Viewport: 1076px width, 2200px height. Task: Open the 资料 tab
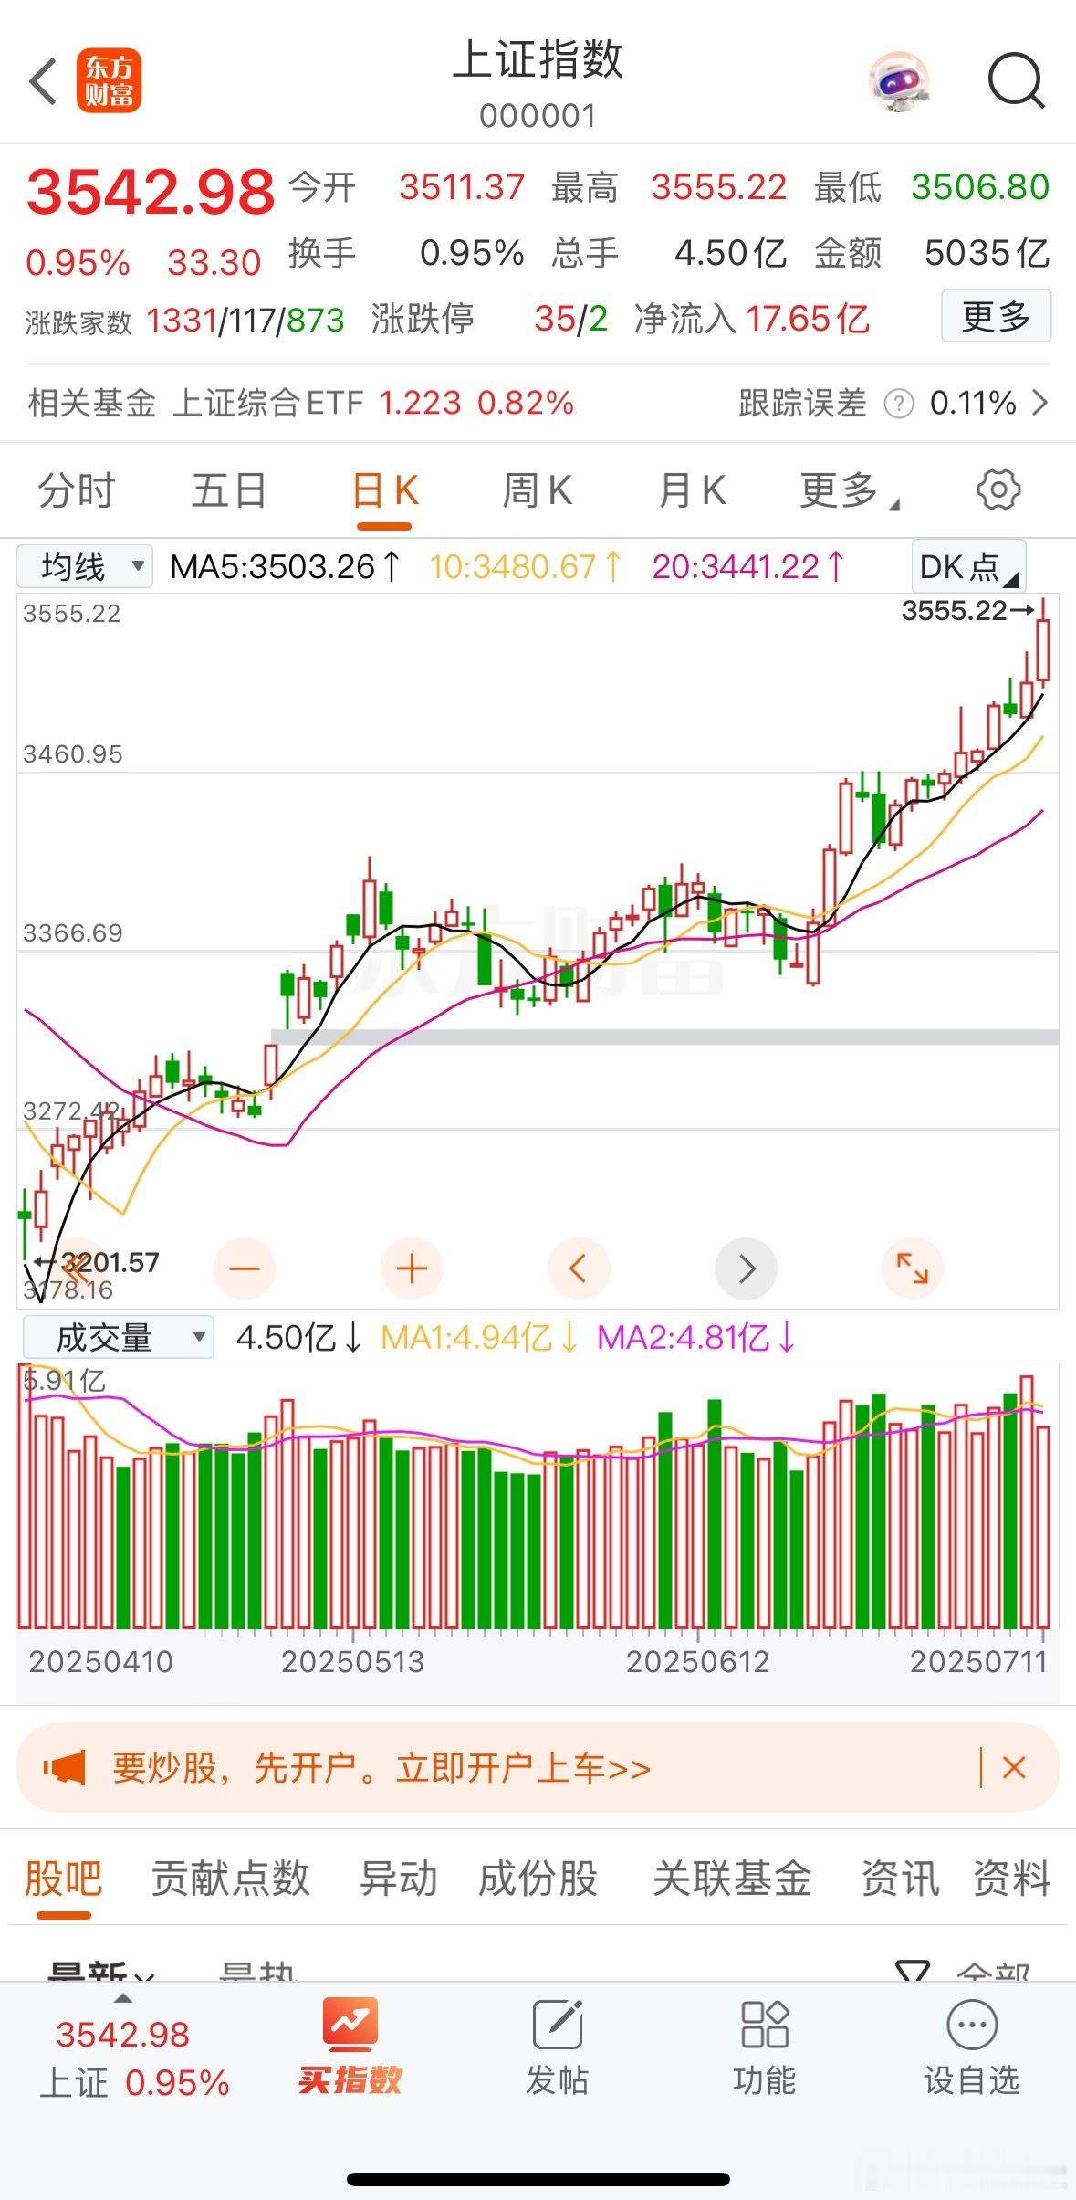click(1011, 1879)
